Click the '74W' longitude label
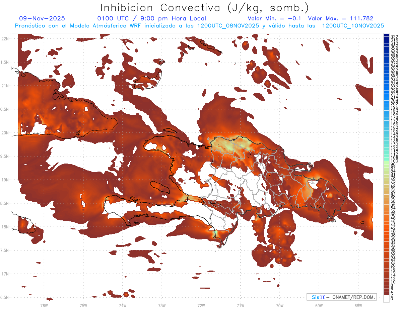 123,305
